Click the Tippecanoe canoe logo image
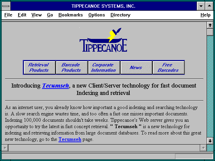 (x=103, y=40)
